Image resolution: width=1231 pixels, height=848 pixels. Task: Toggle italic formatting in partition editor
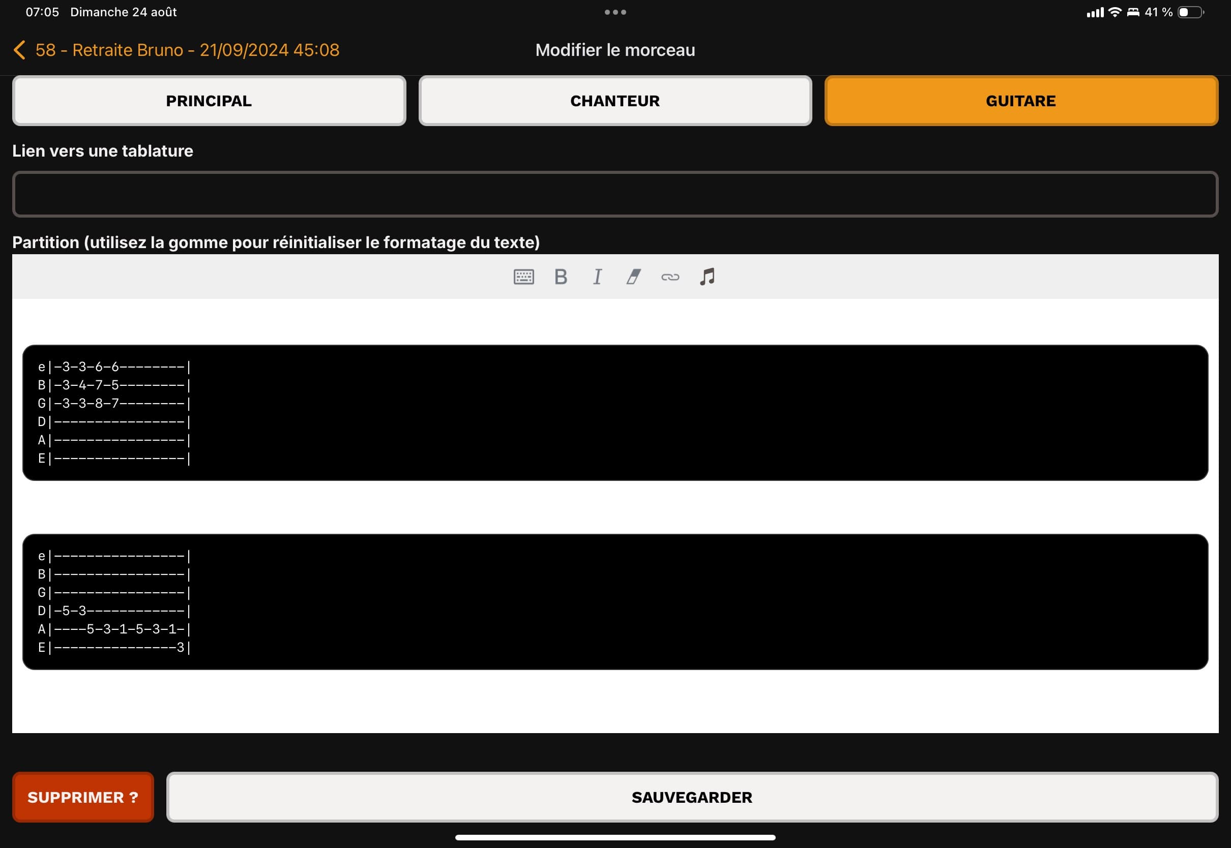click(x=597, y=277)
